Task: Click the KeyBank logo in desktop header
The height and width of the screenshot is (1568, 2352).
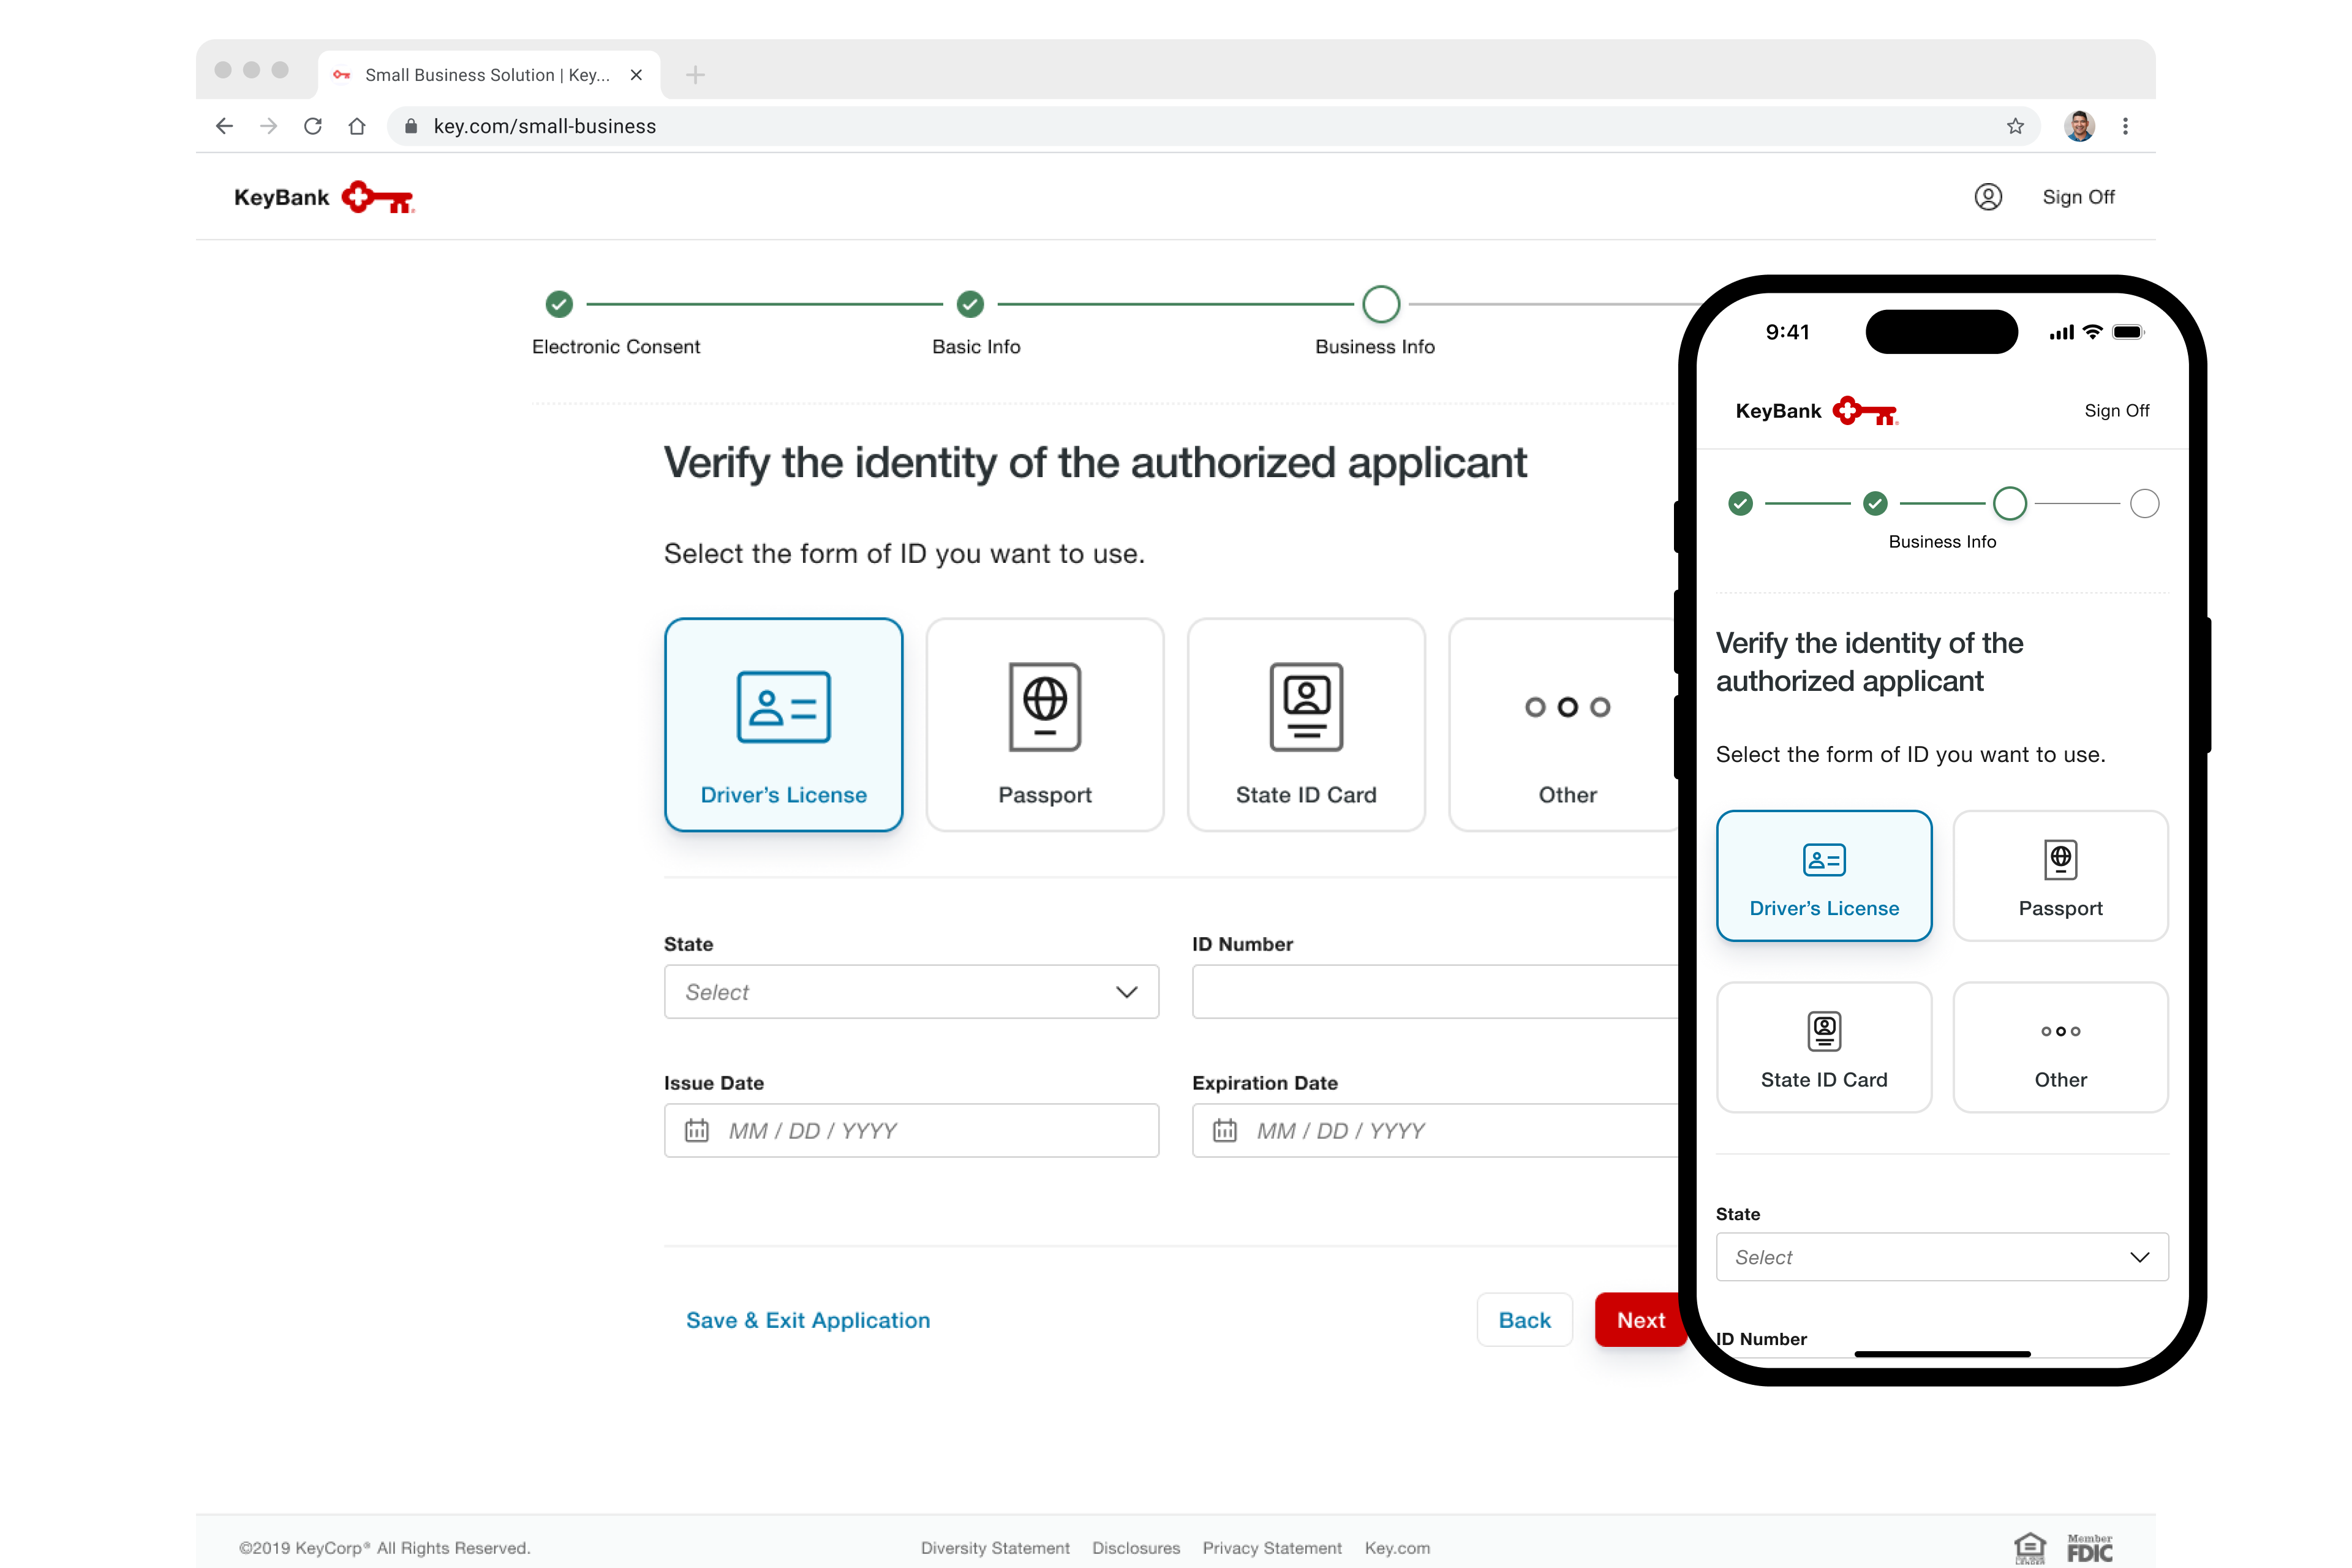Action: click(x=324, y=197)
